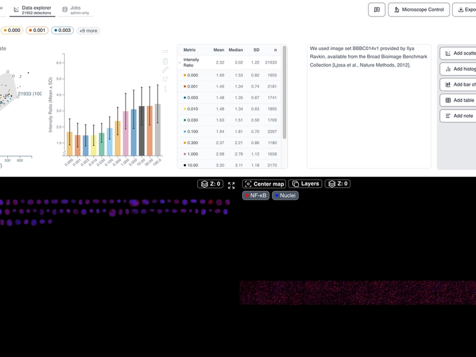Toggle the NF-κB channel
Viewport: 476px width, 357px height.
pyautogui.click(x=256, y=196)
